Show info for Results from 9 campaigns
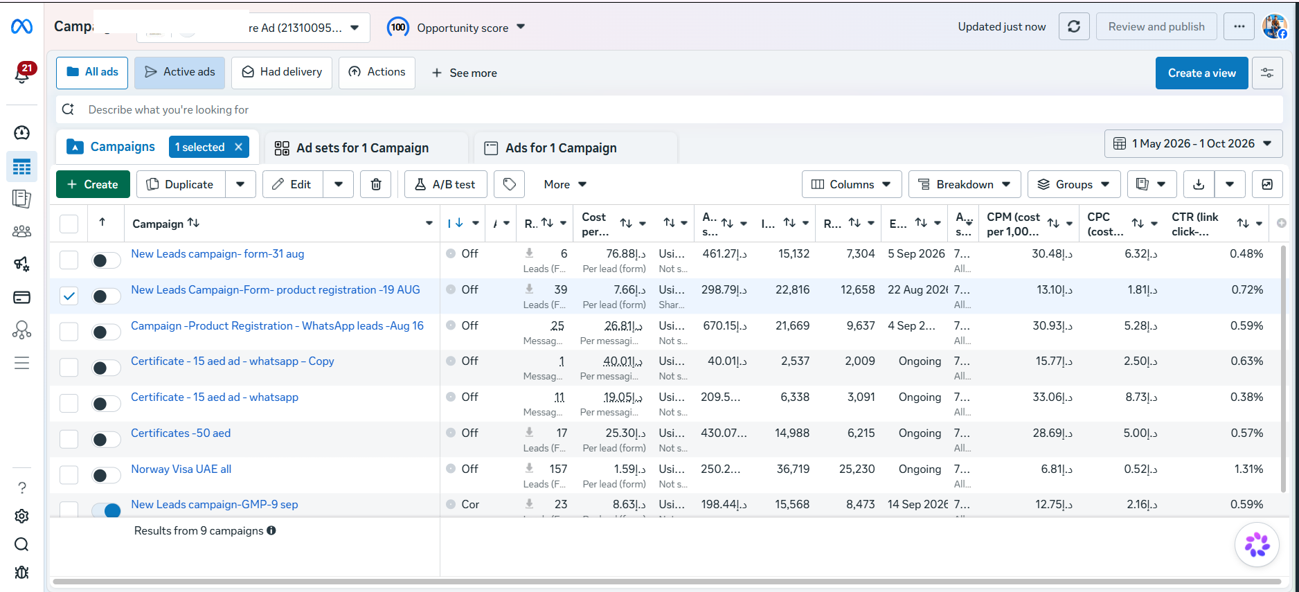 click(x=271, y=530)
